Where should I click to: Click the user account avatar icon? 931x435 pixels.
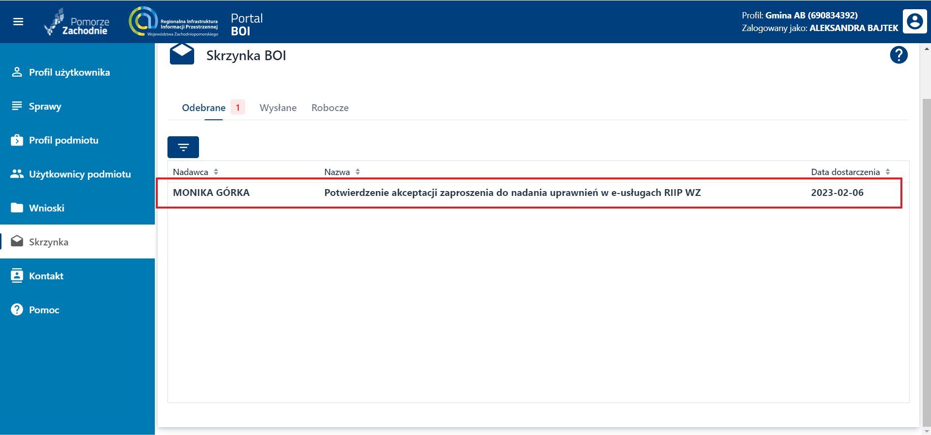click(x=914, y=22)
